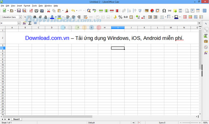Click the AutoFilter funnel icon
This screenshot has width=209, height=124.
click(x=140, y=11)
